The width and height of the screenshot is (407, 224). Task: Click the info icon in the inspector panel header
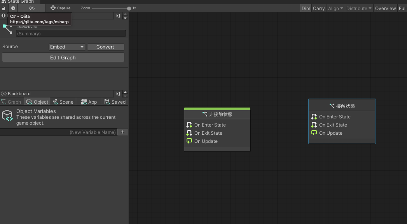pyautogui.click(x=3, y=16)
